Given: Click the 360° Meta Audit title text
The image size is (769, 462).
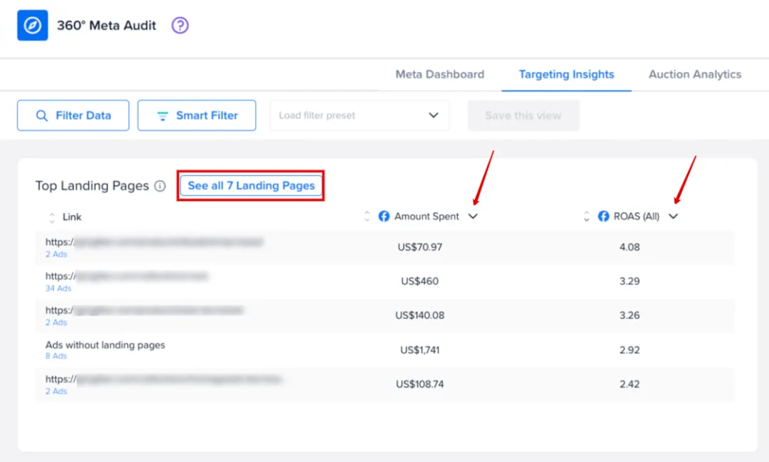Looking at the screenshot, I should pos(106,26).
